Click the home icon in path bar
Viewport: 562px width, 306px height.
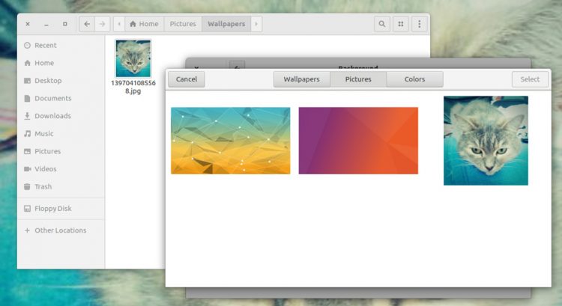pos(133,24)
